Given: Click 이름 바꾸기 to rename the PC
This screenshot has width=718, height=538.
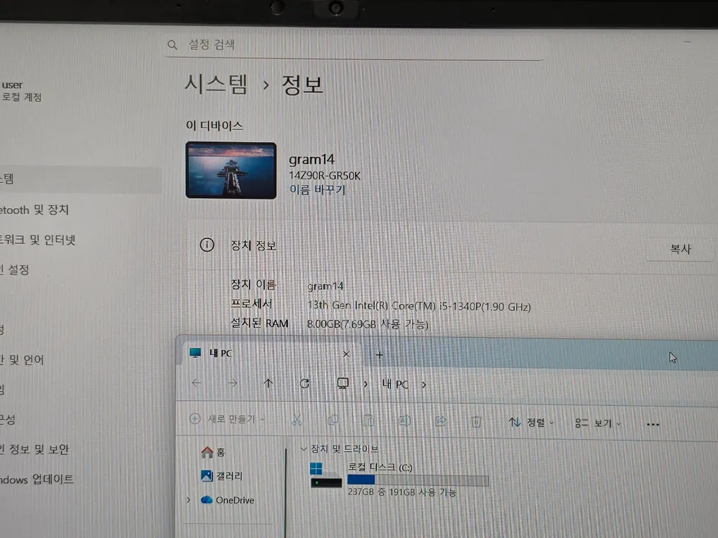Looking at the screenshot, I should point(317,190).
